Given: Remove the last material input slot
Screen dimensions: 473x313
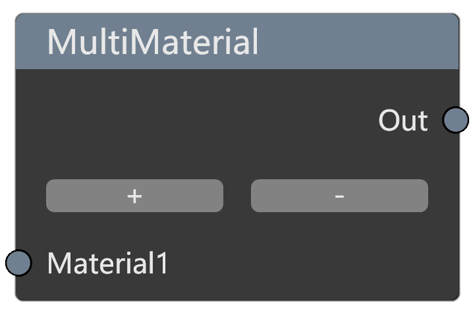Looking at the screenshot, I should tap(339, 196).
